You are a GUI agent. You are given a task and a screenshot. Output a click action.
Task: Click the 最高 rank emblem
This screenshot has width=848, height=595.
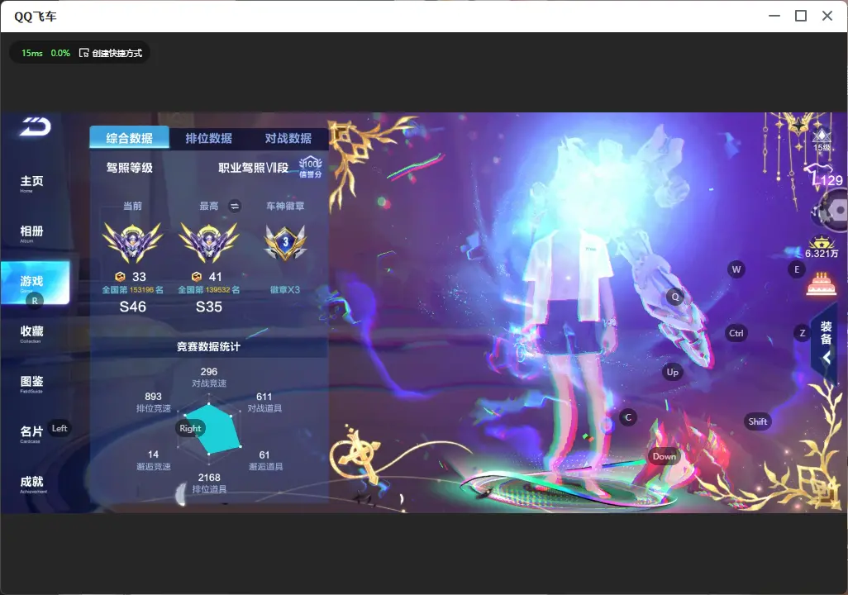point(209,242)
